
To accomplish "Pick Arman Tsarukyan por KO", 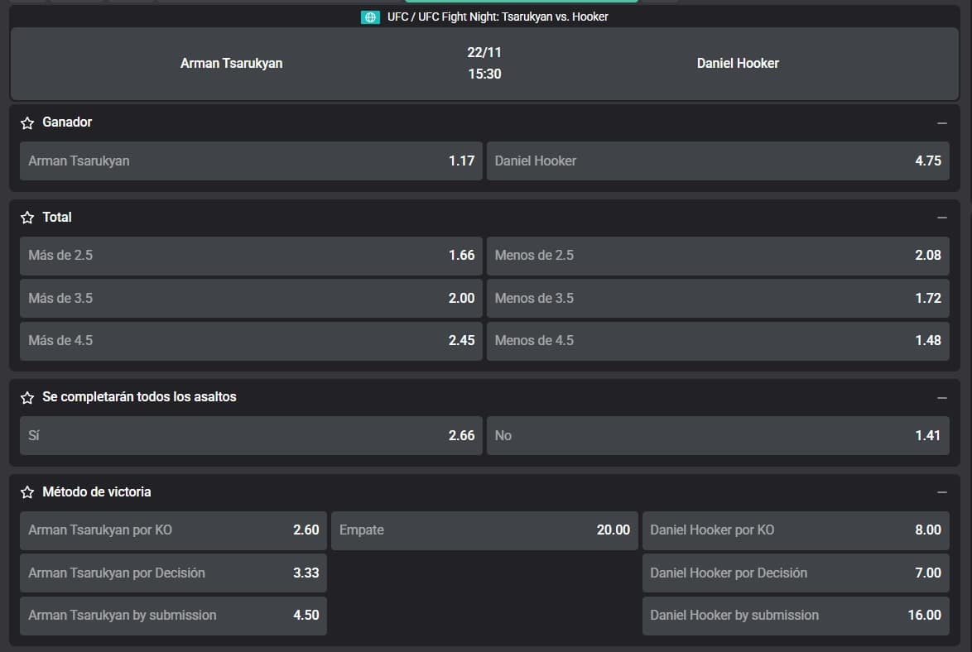I will pos(173,530).
